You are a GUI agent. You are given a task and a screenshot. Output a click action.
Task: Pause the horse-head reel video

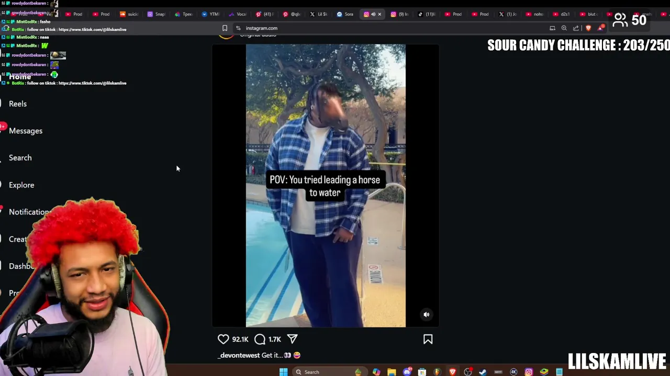pyautogui.click(x=326, y=185)
